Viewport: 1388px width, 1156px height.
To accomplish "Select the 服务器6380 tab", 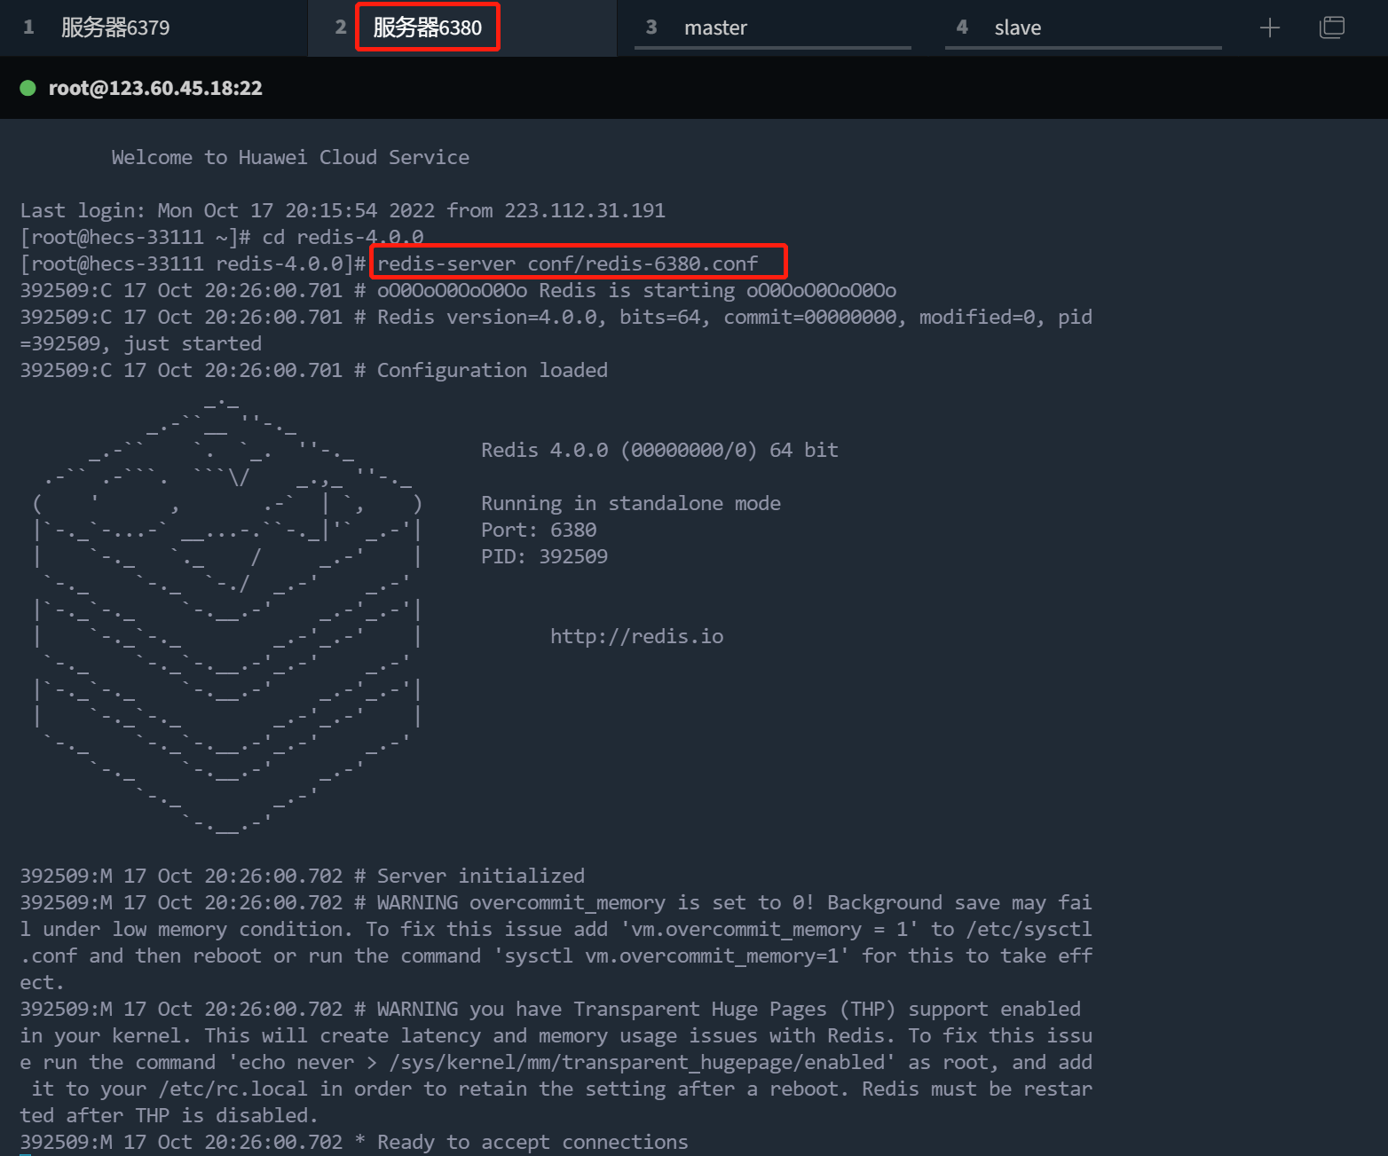I will [427, 28].
